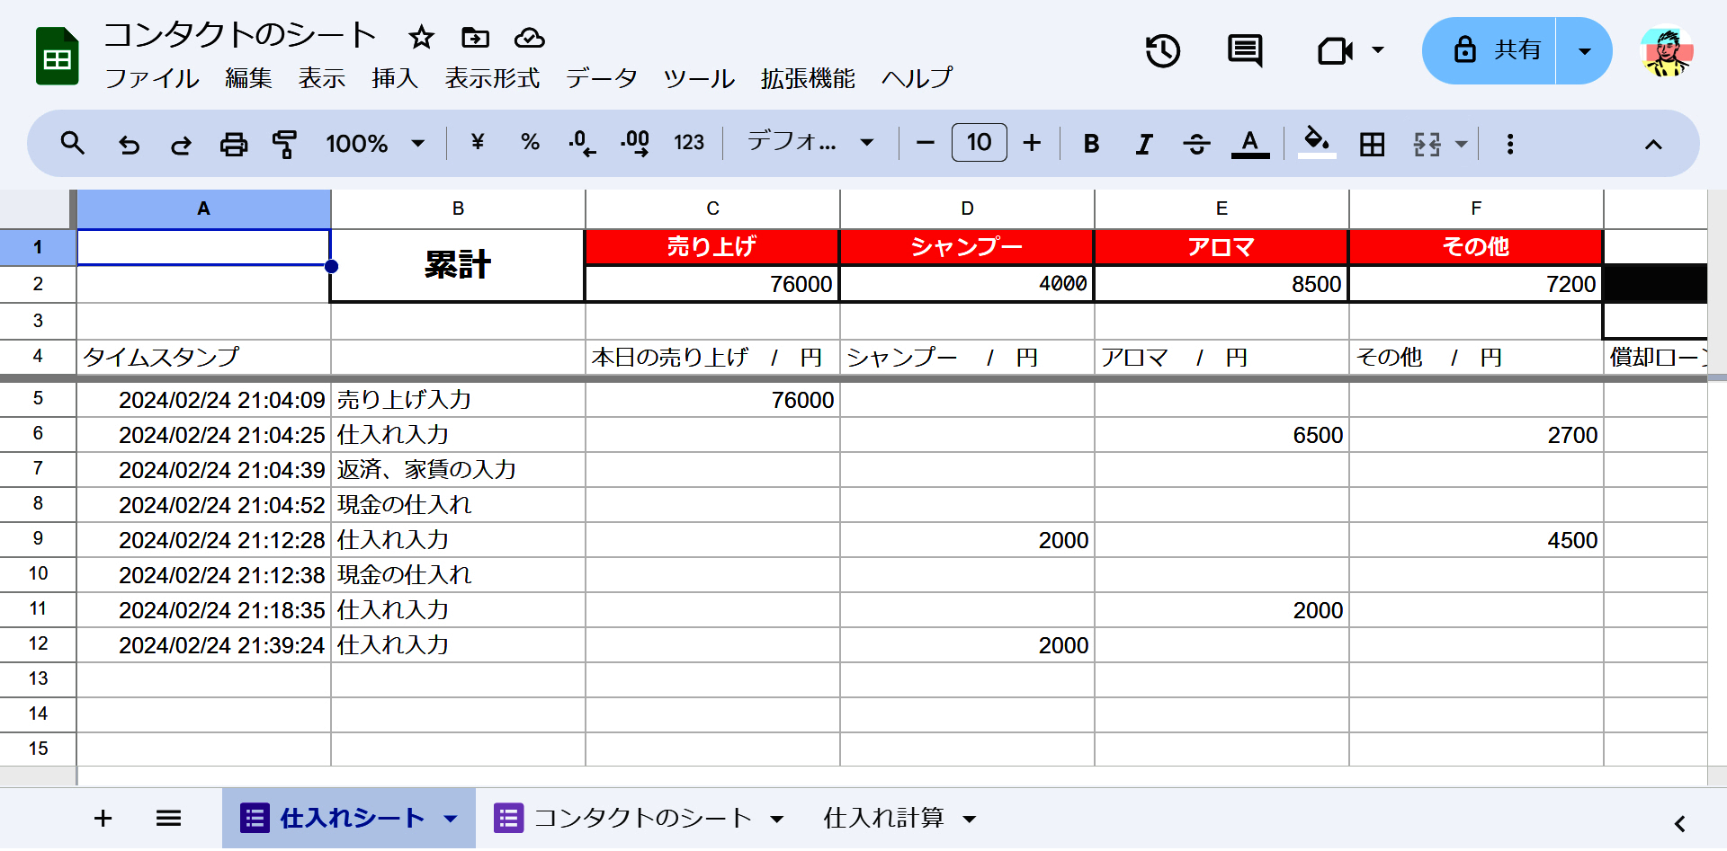Click the print icon in toolbar

[234, 144]
